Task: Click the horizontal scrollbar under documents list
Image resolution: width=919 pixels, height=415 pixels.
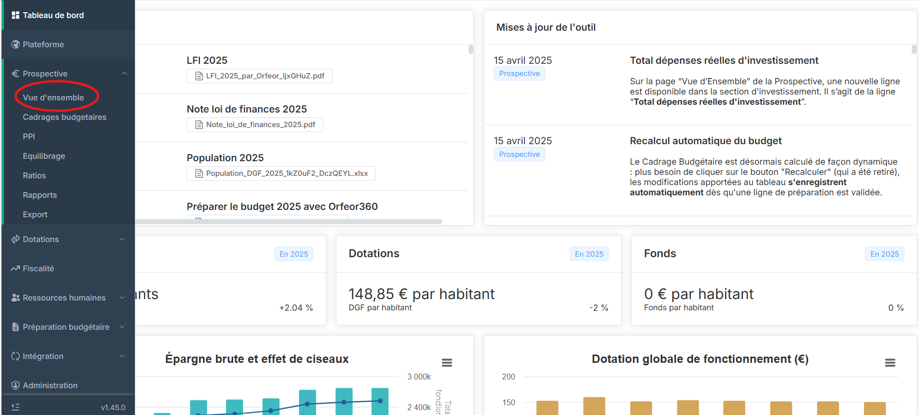Action: pyautogui.click(x=288, y=222)
